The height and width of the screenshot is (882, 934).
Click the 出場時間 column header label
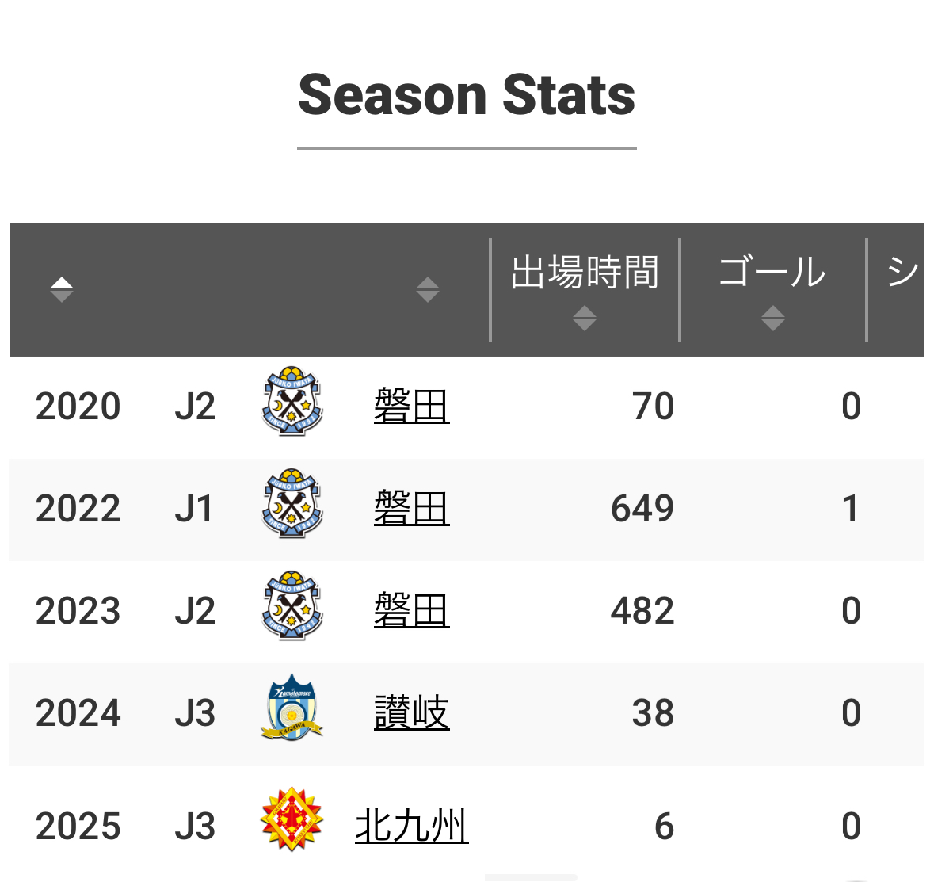coord(585,273)
